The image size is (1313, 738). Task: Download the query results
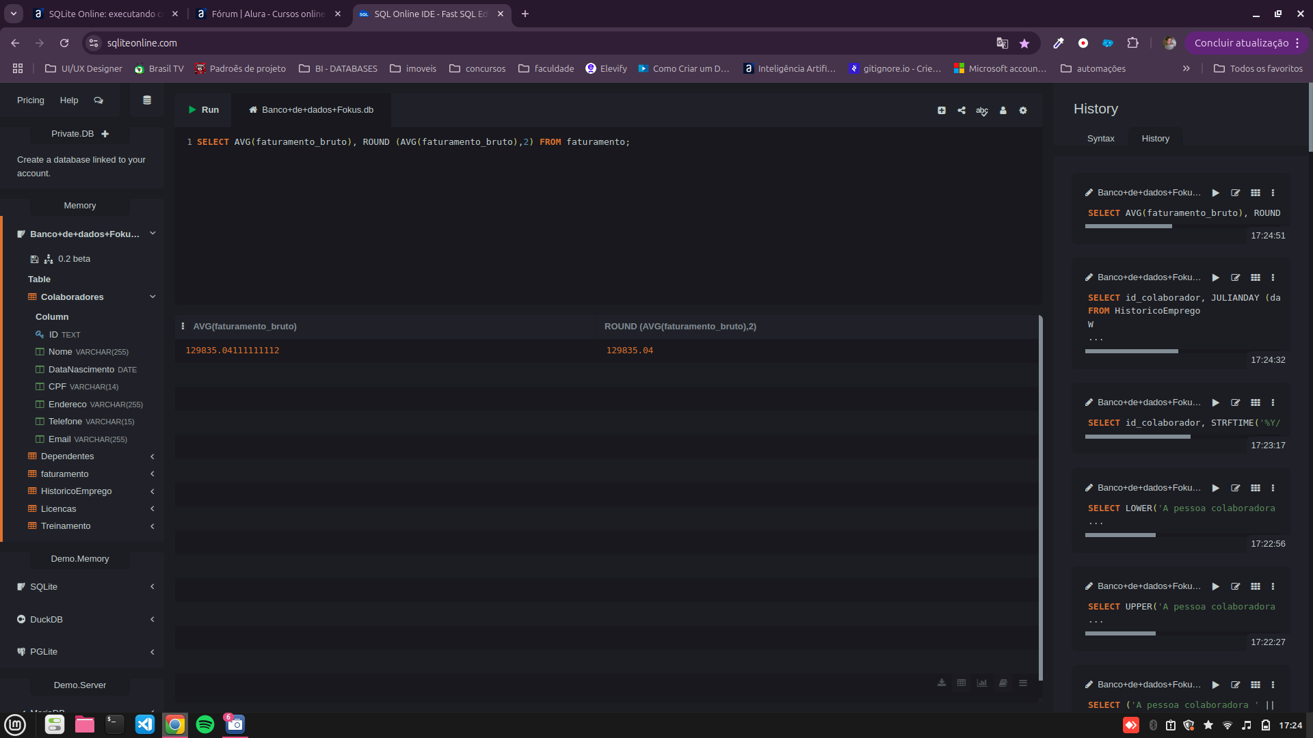pyautogui.click(x=942, y=683)
